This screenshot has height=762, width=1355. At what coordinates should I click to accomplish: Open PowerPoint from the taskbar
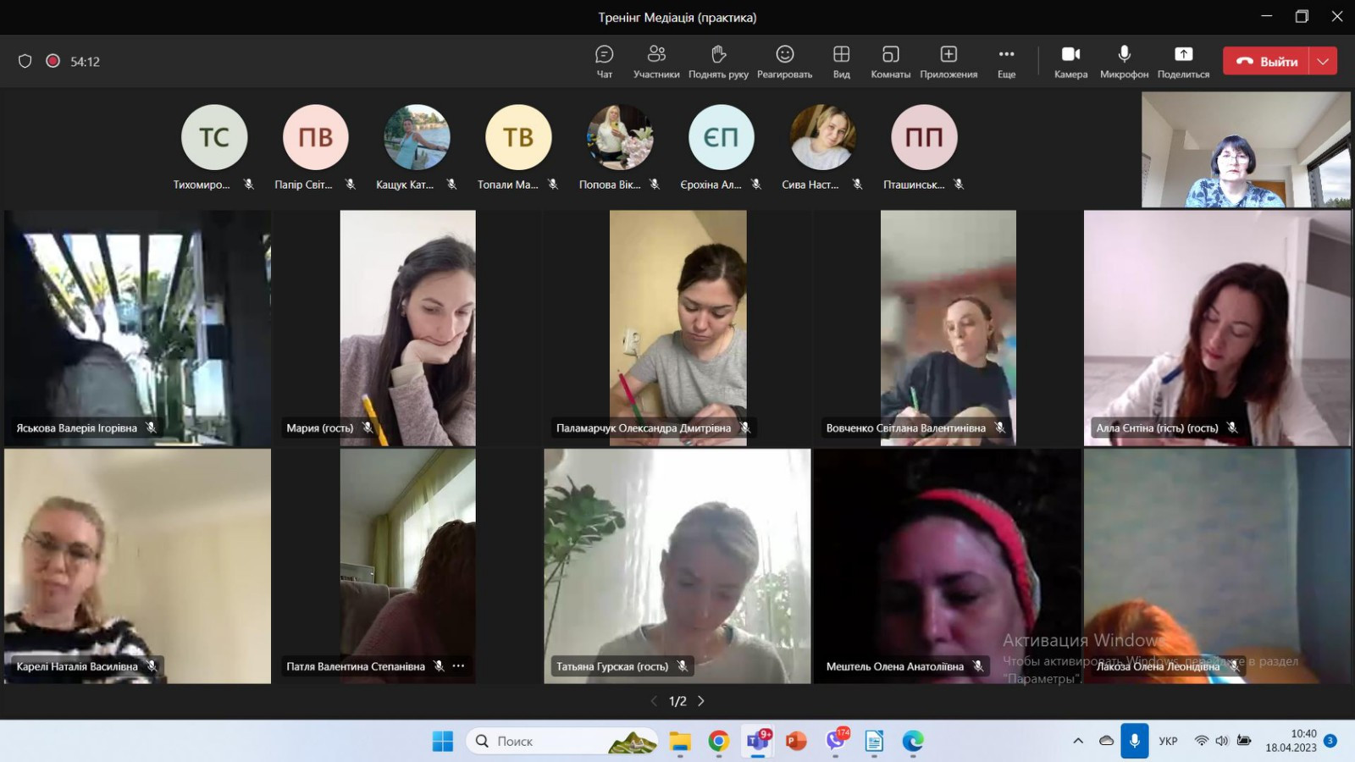(796, 741)
